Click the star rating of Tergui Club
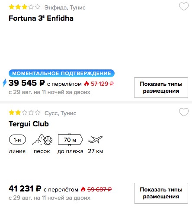 25,113
